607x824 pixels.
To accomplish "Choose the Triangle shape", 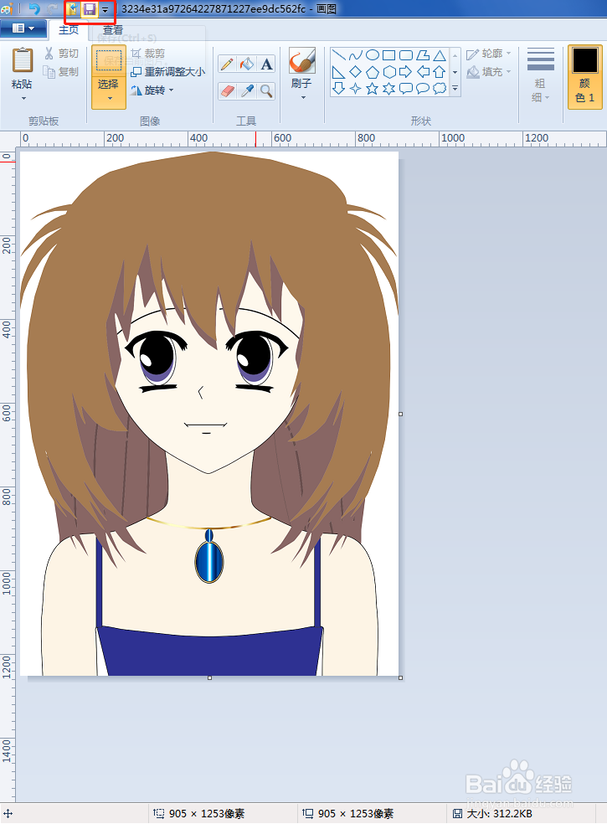I will pos(440,55).
